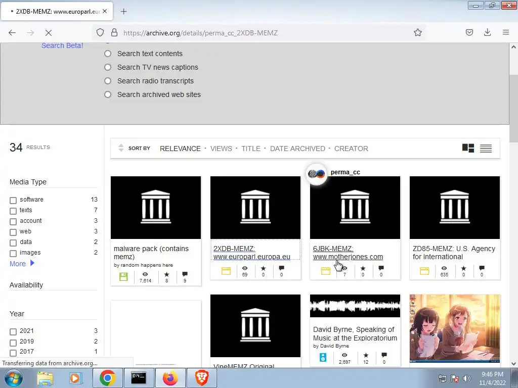
Task: Check the web media type filter
Action: pos(13,232)
